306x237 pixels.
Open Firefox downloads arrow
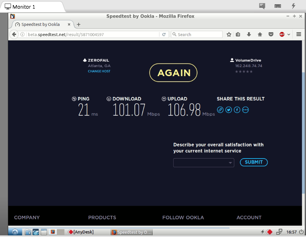tap(249, 35)
